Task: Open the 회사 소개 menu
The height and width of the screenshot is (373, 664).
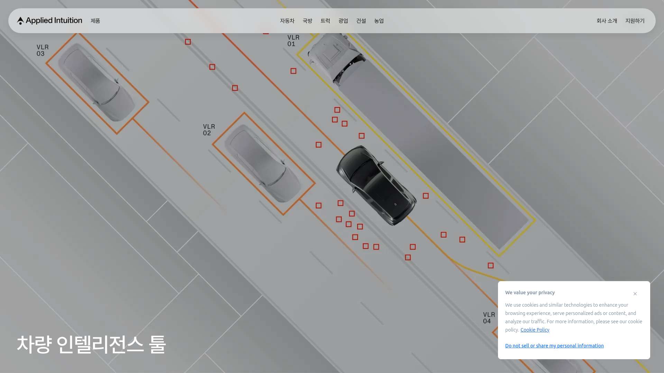Action: coord(607,21)
